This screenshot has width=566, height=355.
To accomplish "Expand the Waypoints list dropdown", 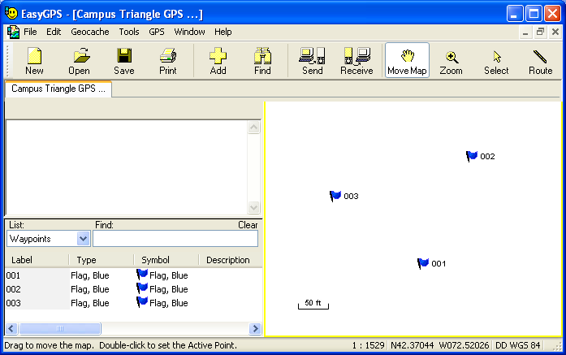I will [x=83, y=239].
